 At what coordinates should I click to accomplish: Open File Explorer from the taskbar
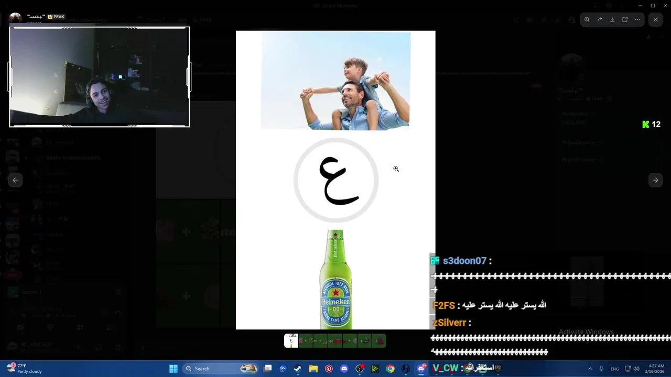point(313,369)
